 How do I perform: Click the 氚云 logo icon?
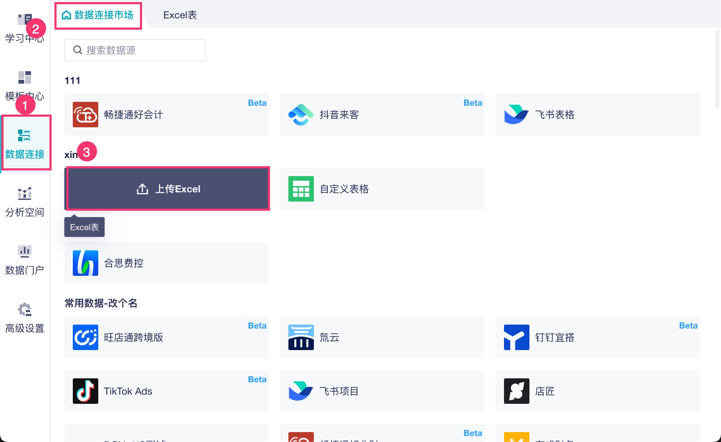(x=301, y=337)
